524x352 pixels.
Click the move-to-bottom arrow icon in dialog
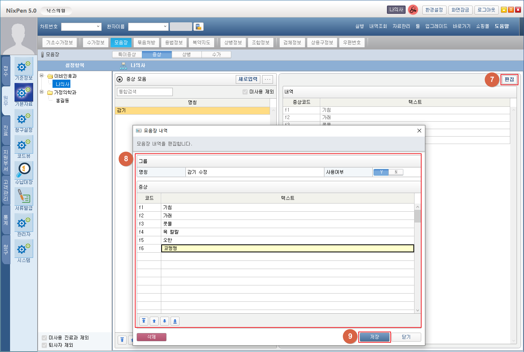coord(175,321)
